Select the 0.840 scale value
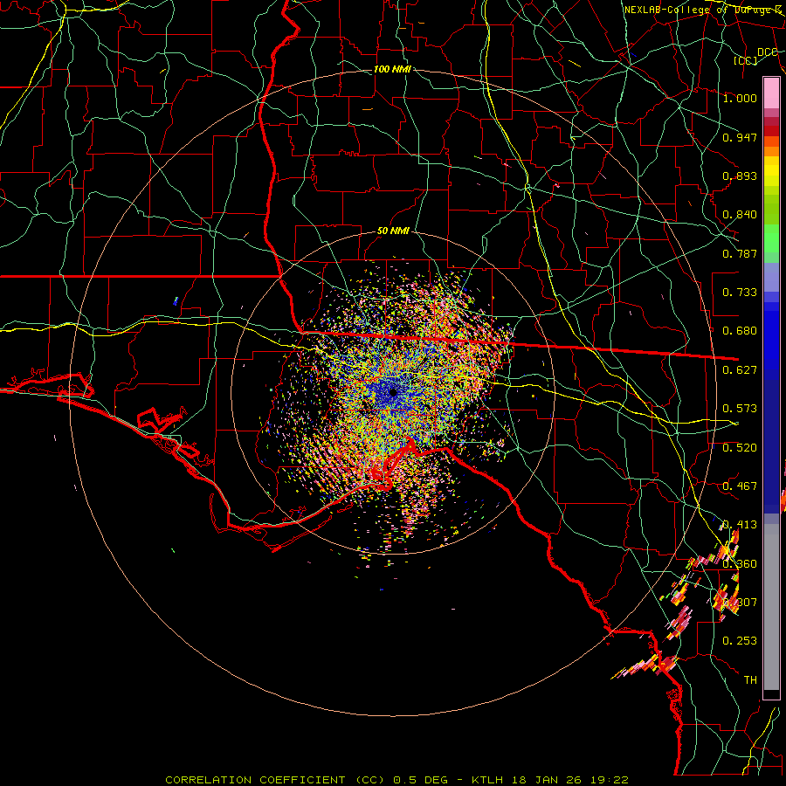 [x=740, y=215]
